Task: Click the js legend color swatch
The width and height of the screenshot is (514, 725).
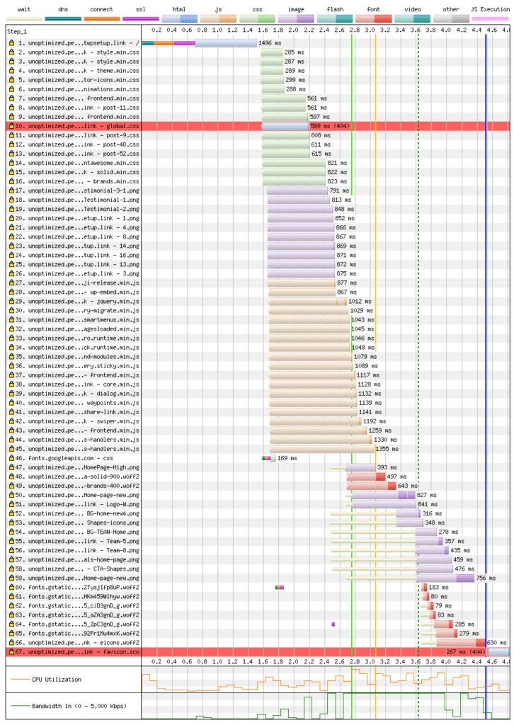Action: click(218, 18)
